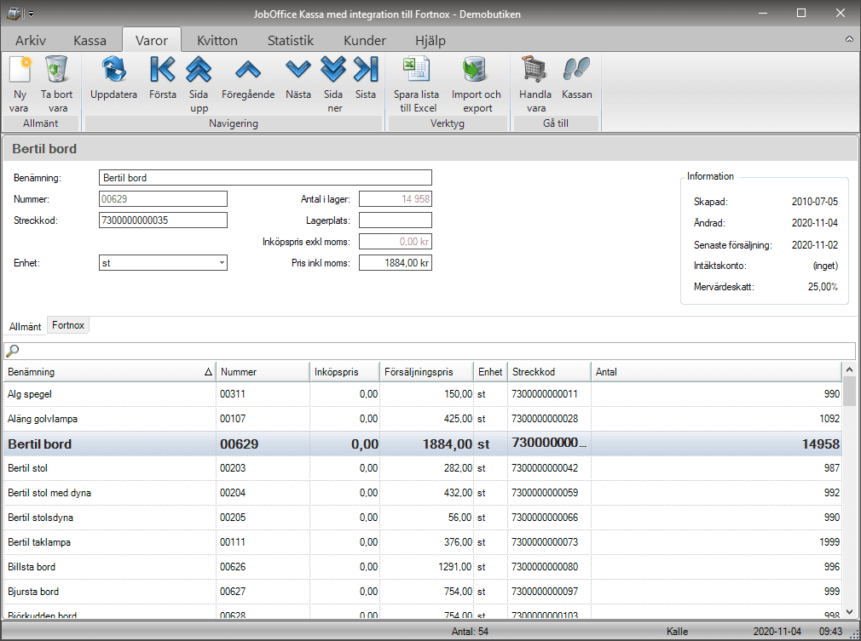Screen dimensions: 861x641
Task: Click the list's scroll down arrow
Action: pyautogui.click(x=849, y=611)
